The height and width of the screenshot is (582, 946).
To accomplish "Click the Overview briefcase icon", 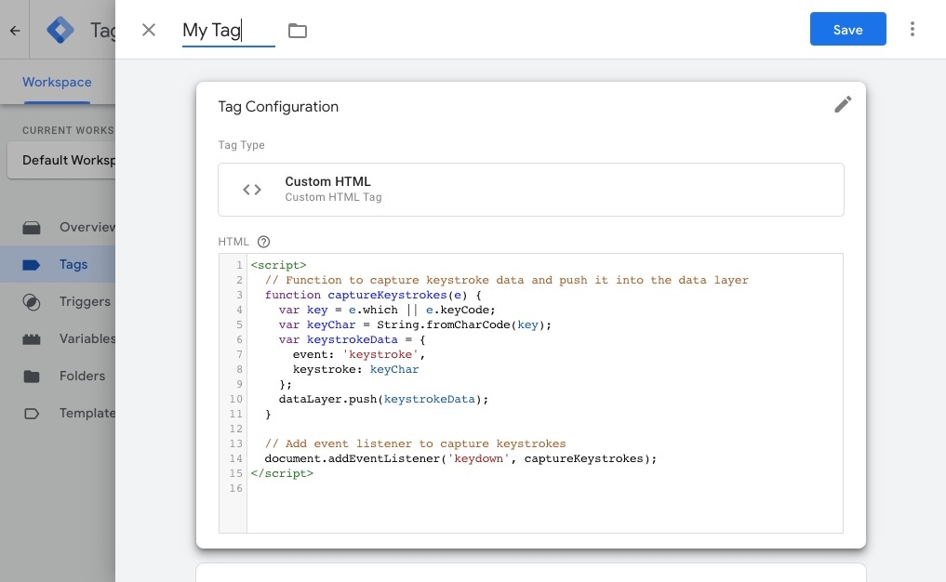I will tap(32, 228).
